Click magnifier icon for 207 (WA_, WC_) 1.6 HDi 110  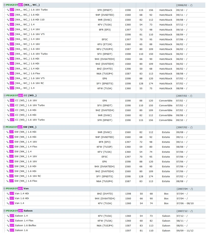click(x=8, y=20)
